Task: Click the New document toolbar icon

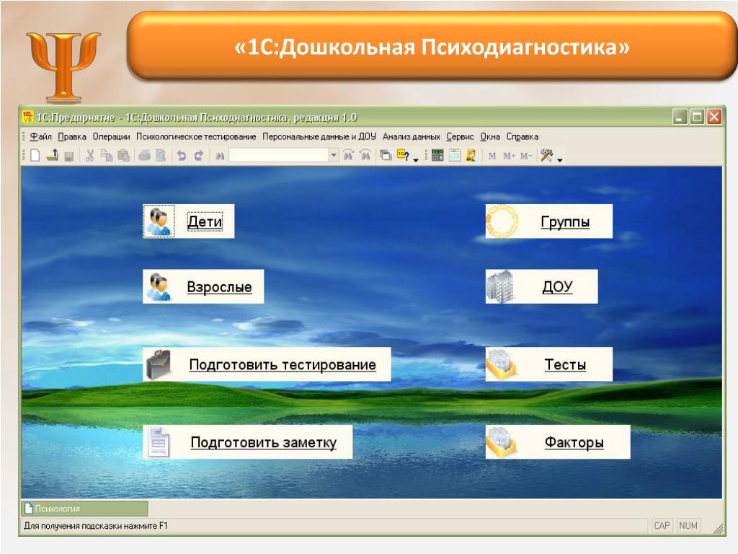Action: coord(35,155)
